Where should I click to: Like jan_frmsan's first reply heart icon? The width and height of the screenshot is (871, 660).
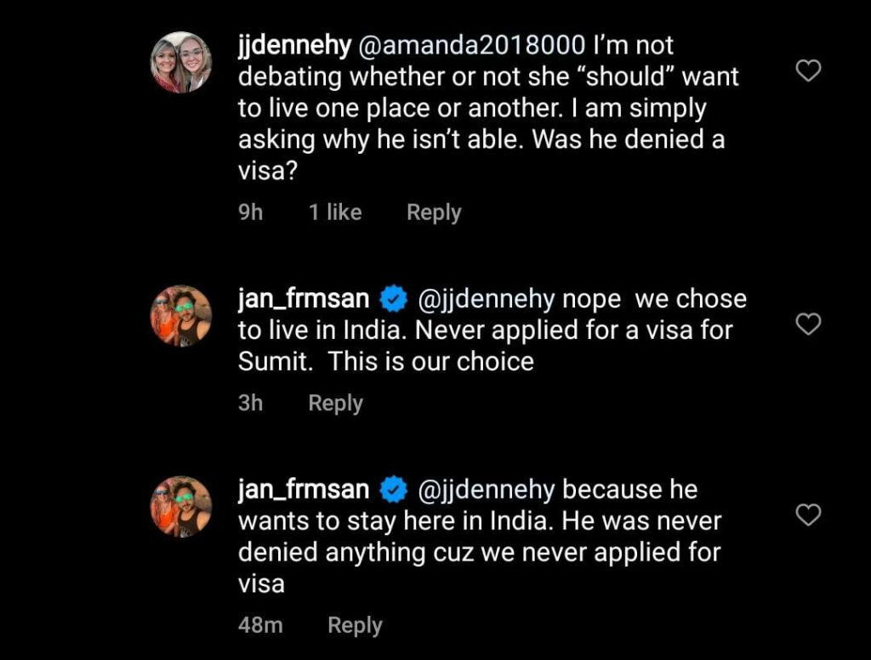[808, 325]
